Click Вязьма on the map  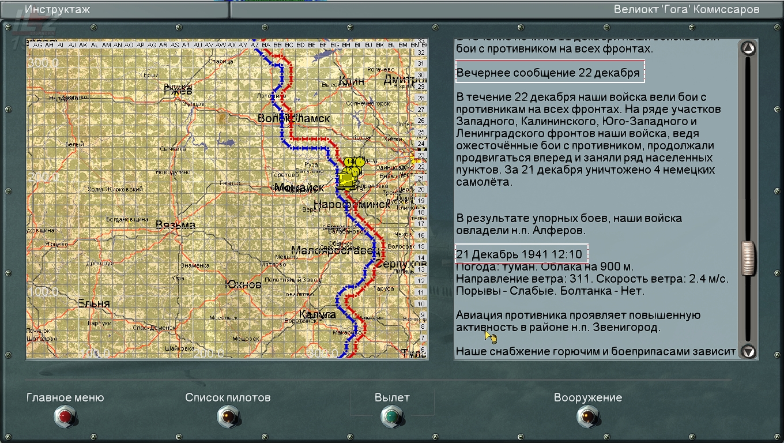pyautogui.click(x=175, y=225)
